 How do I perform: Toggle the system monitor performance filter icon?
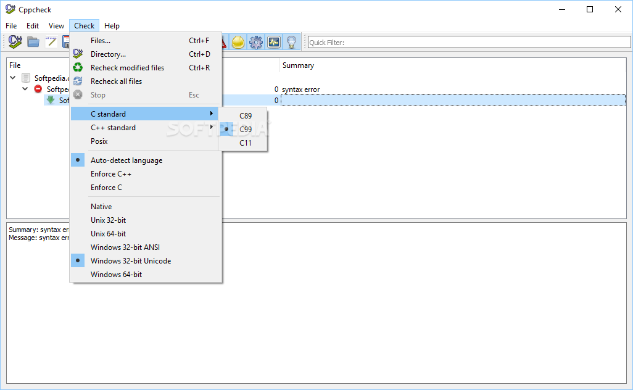coord(274,42)
